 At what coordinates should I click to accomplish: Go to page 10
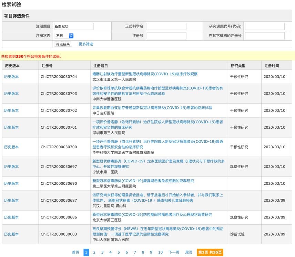click(160, 252)
